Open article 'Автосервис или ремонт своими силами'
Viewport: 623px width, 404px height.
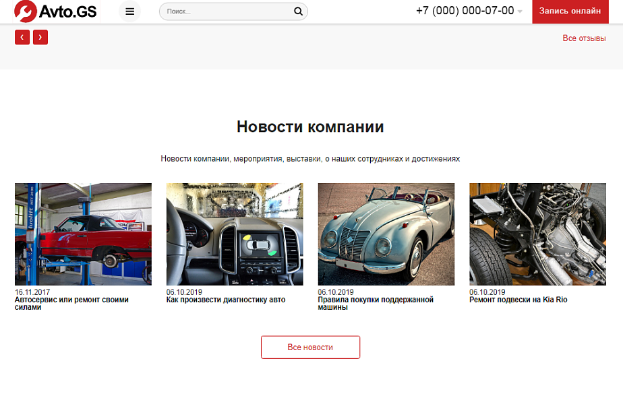coord(71,303)
